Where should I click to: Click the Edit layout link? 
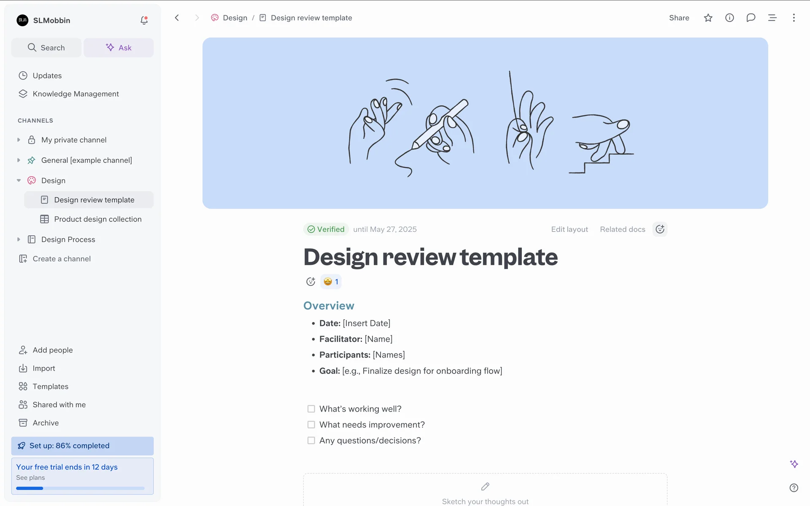click(x=569, y=229)
